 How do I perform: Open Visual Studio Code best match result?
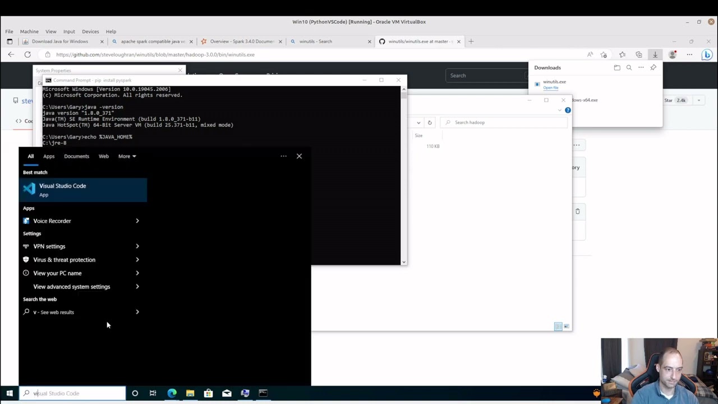(83, 190)
